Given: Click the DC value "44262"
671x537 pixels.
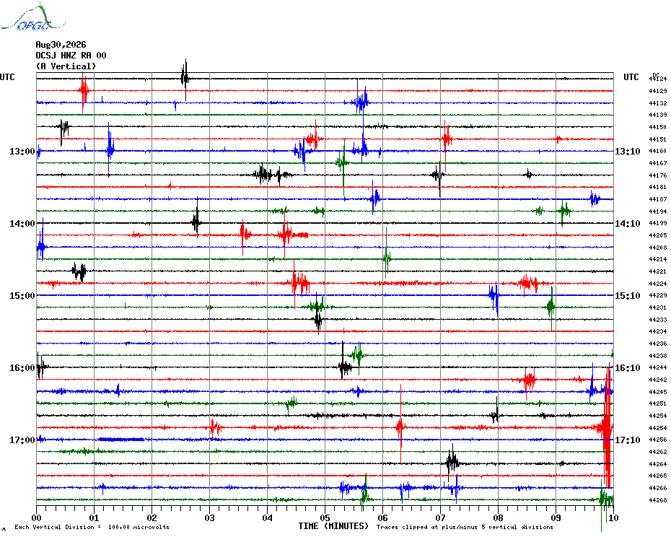Looking at the screenshot, I should click(x=658, y=453).
